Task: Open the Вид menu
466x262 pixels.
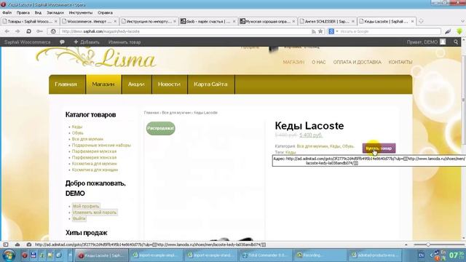Action: click(x=38, y=13)
